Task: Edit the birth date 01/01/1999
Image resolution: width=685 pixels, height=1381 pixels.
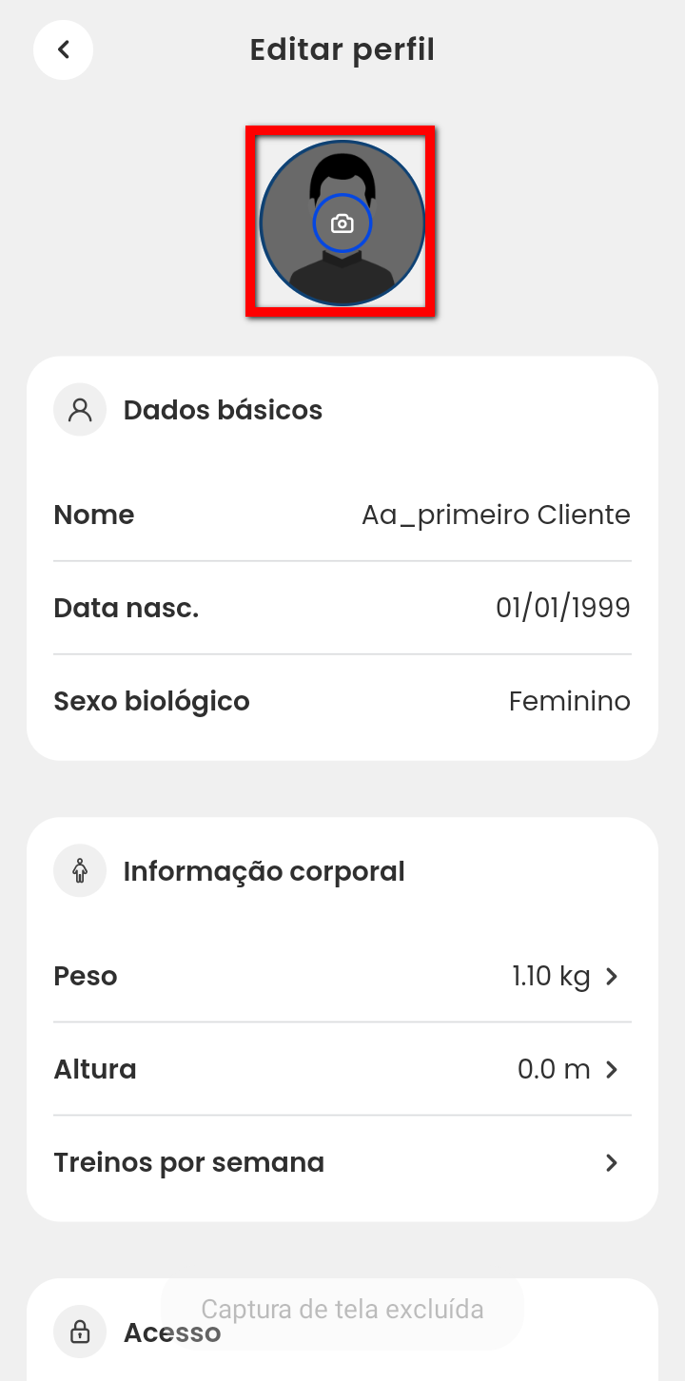Action: pyautogui.click(x=562, y=608)
